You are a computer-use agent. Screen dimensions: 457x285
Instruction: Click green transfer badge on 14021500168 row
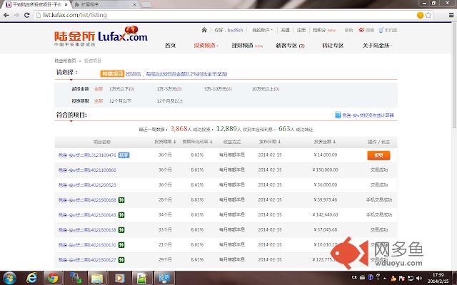tap(122, 200)
